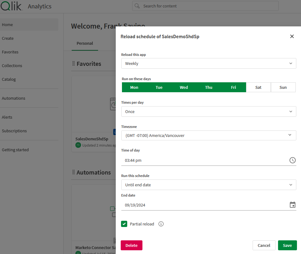Toggle Mon in Run on these days
The width and height of the screenshot is (301, 254).
[134, 88]
